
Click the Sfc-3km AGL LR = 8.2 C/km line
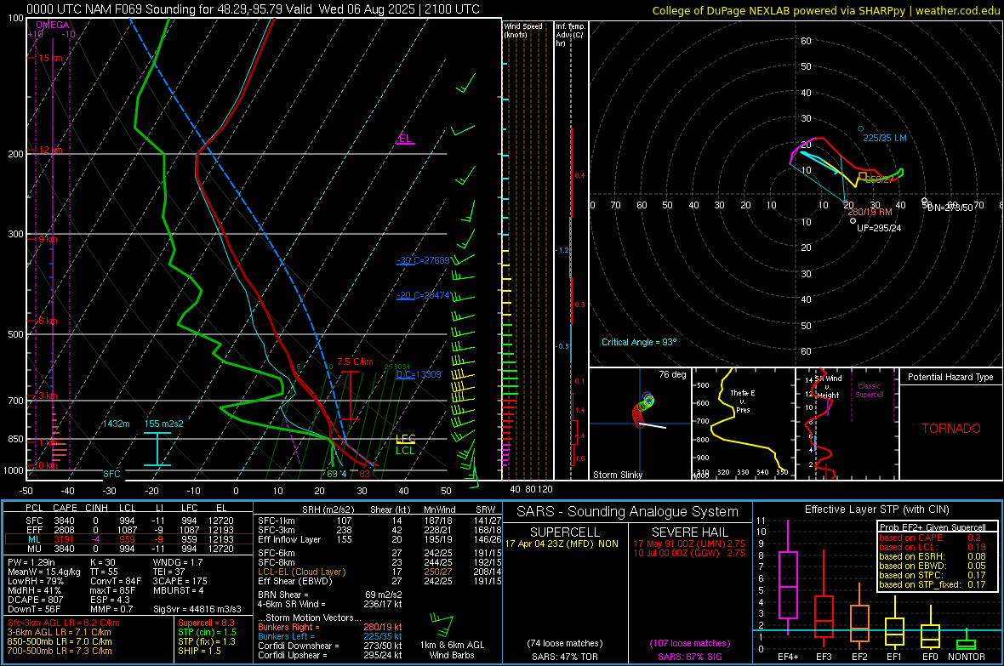[64, 623]
